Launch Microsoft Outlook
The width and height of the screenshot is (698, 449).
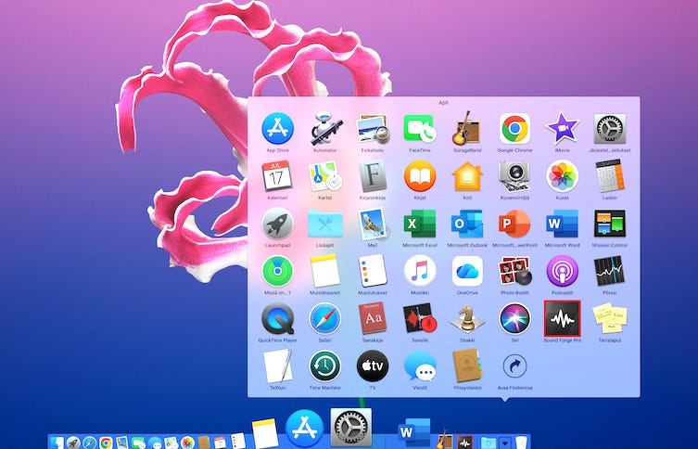tap(467, 224)
